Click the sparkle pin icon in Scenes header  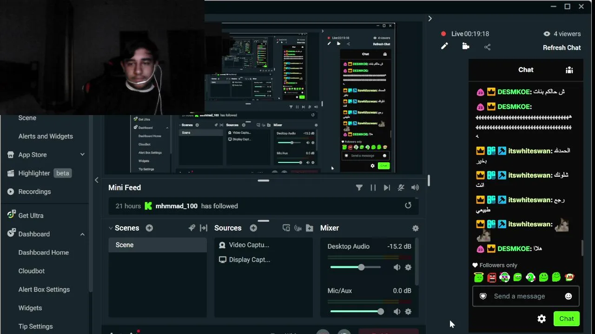click(x=192, y=228)
